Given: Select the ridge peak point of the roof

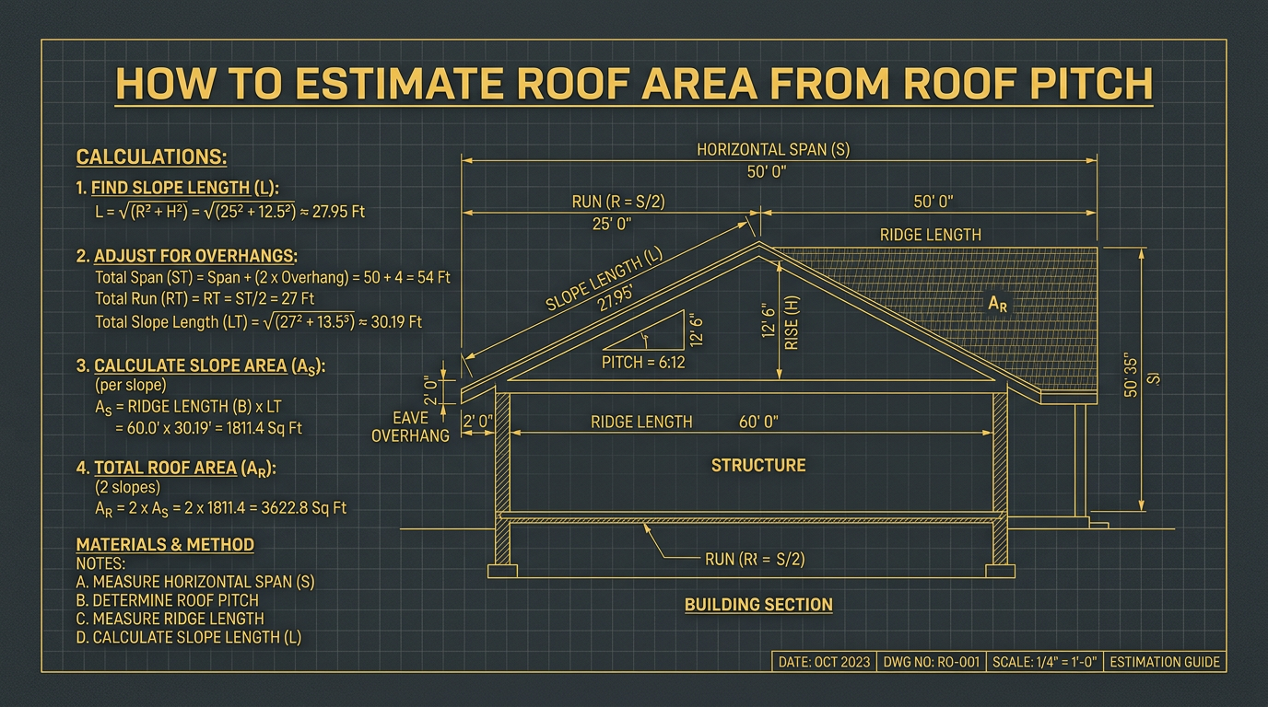Looking at the screenshot, I should point(757,241).
